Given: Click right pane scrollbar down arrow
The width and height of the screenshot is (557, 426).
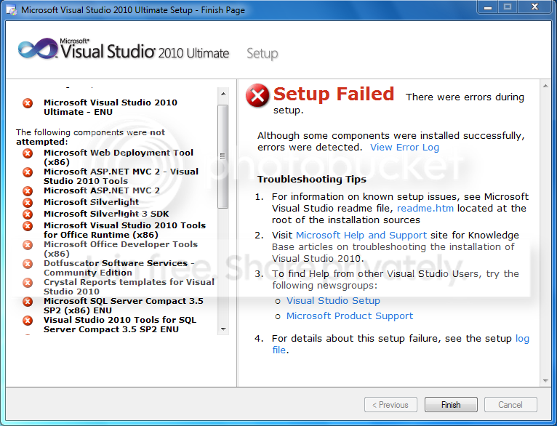Looking at the screenshot, I should (545, 381).
